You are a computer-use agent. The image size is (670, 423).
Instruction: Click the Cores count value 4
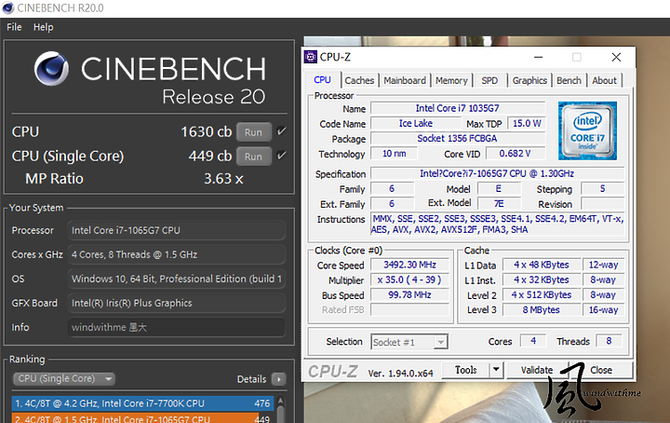pos(533,341)
